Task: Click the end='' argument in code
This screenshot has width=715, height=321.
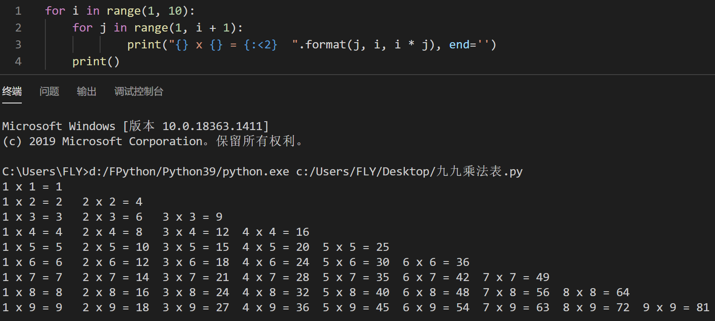Action: coord(469,44)
